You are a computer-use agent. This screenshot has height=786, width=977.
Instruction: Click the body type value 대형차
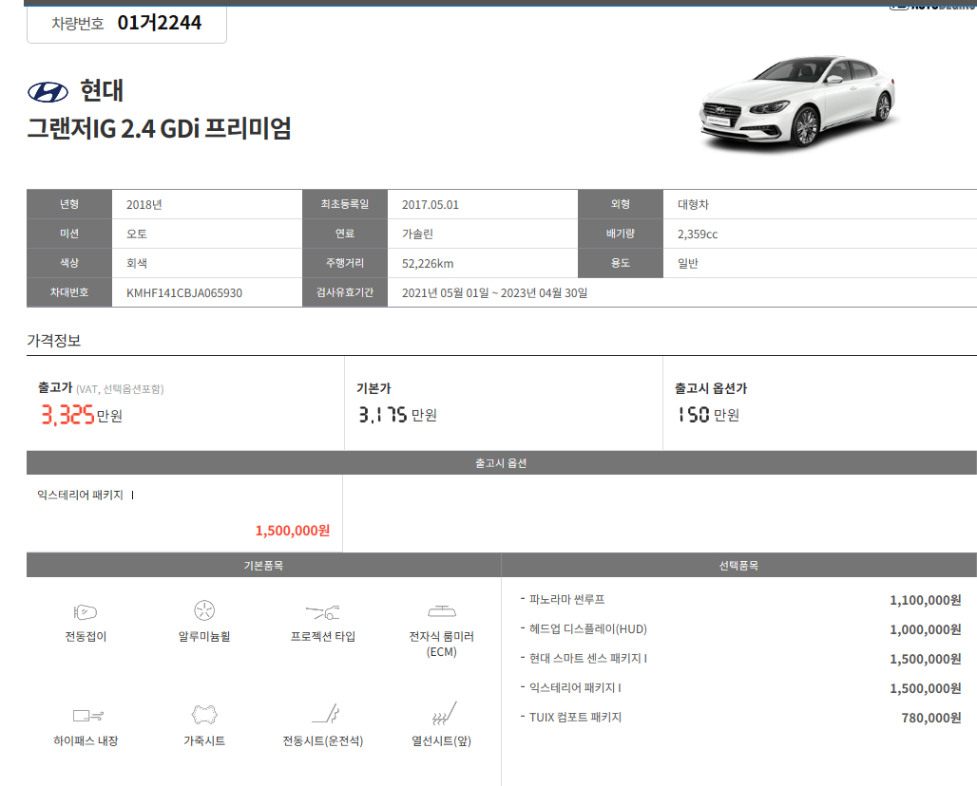click(x=693, y=205)
